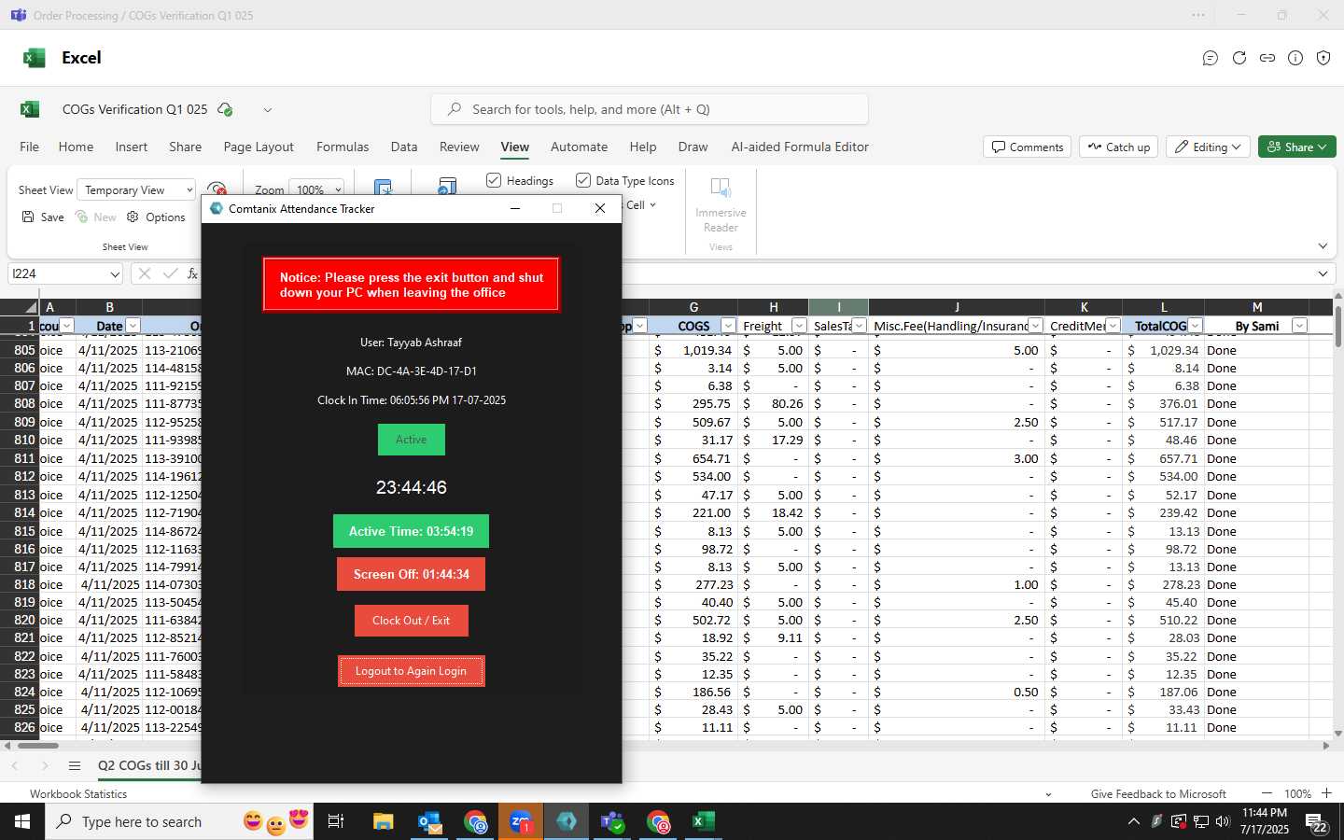The height and width of the screenshot is (840, 1344).
Task: Open the File menu tab
Action: [30, 147]
